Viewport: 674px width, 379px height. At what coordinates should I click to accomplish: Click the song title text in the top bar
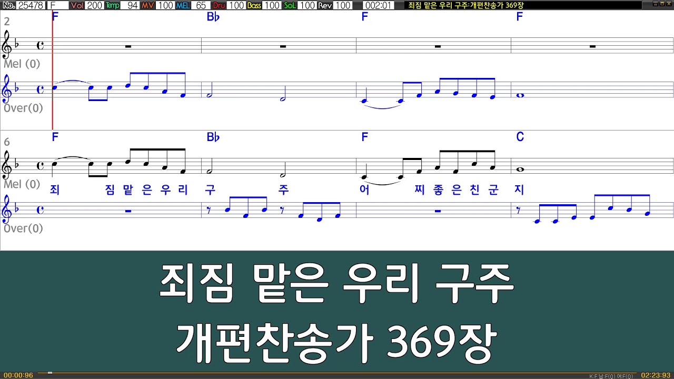click(x=466, y=5)
